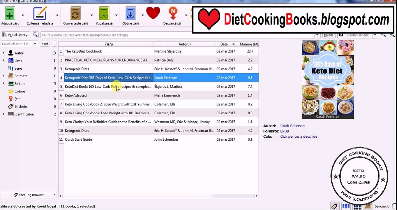Select the Etichete tags category
397x210 pixels.
[x=20, y=106]
